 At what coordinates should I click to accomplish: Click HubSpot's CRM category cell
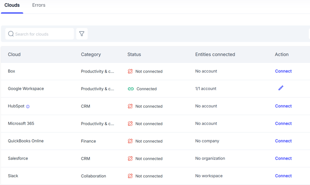(x=86, y=106)
